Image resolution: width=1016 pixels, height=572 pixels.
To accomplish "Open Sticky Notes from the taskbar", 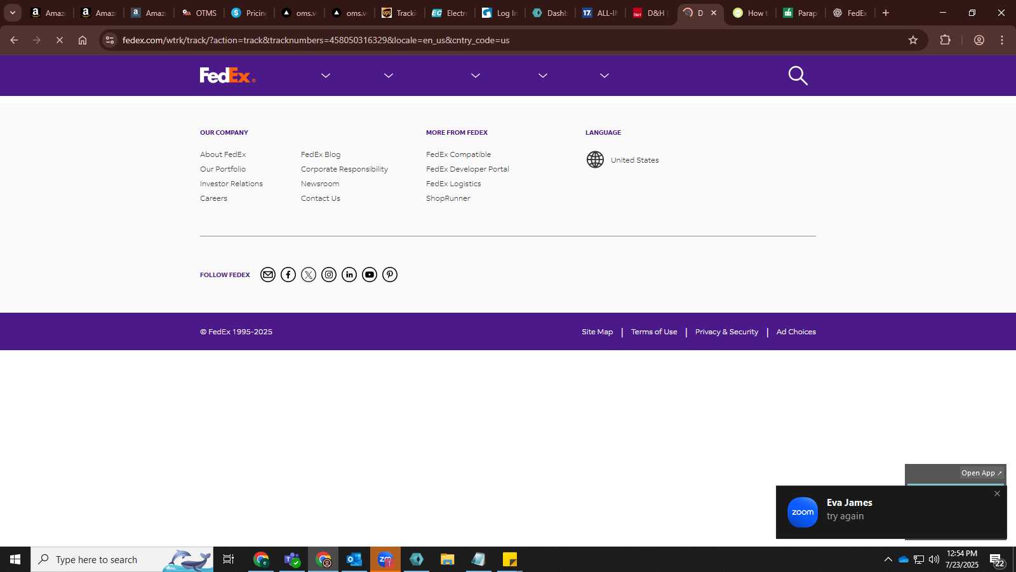I will click(x=510, y=559).
